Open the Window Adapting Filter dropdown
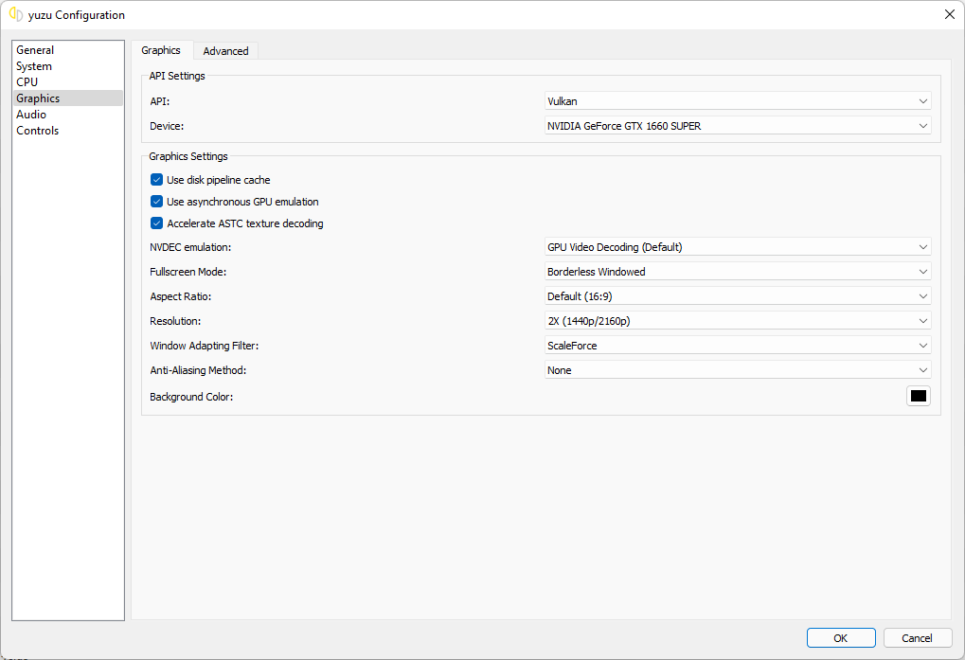The width and height of the screenshot is (965, 660). [737, 346]
